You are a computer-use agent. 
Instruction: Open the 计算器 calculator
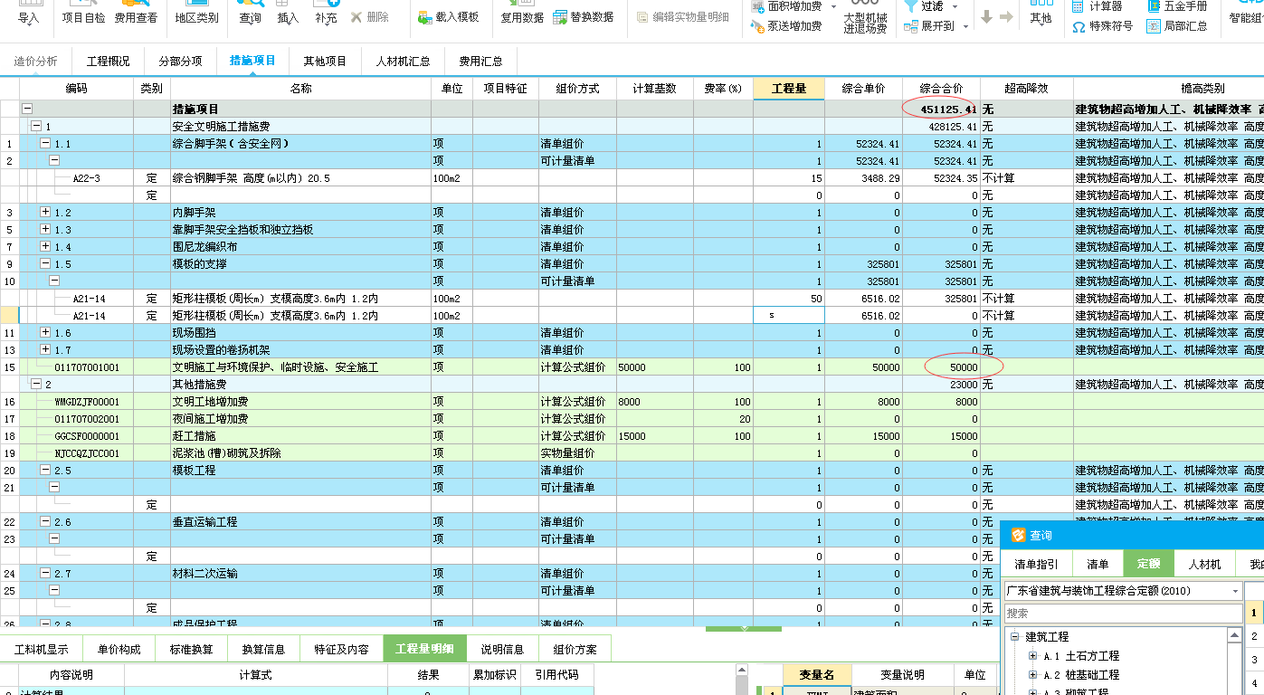1098,6
